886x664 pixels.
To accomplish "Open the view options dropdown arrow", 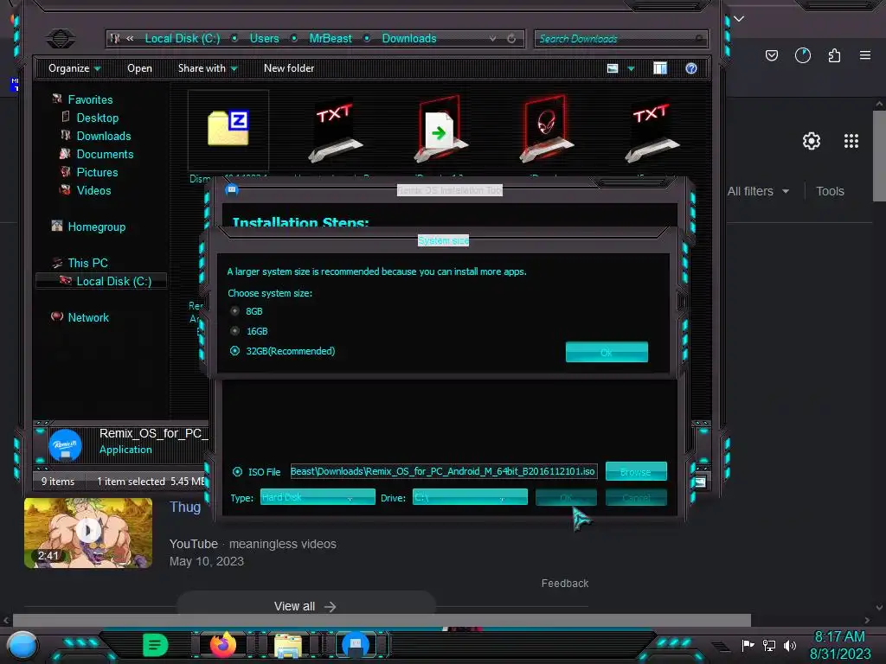I will point(631,68).
